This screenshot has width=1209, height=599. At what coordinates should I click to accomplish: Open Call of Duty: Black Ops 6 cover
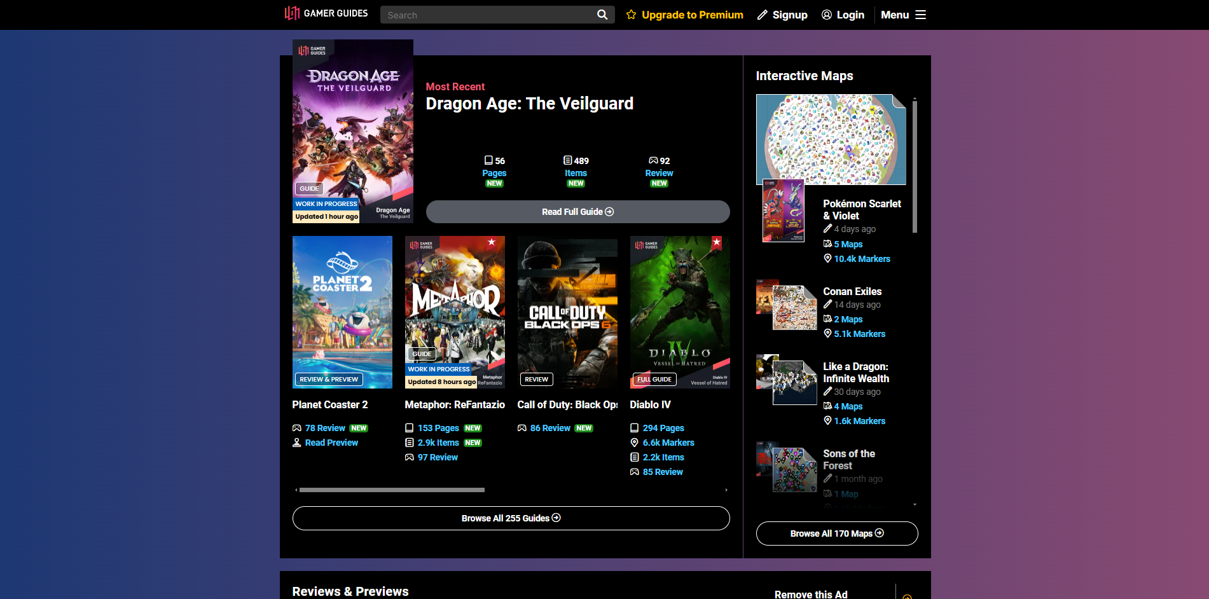567,312
